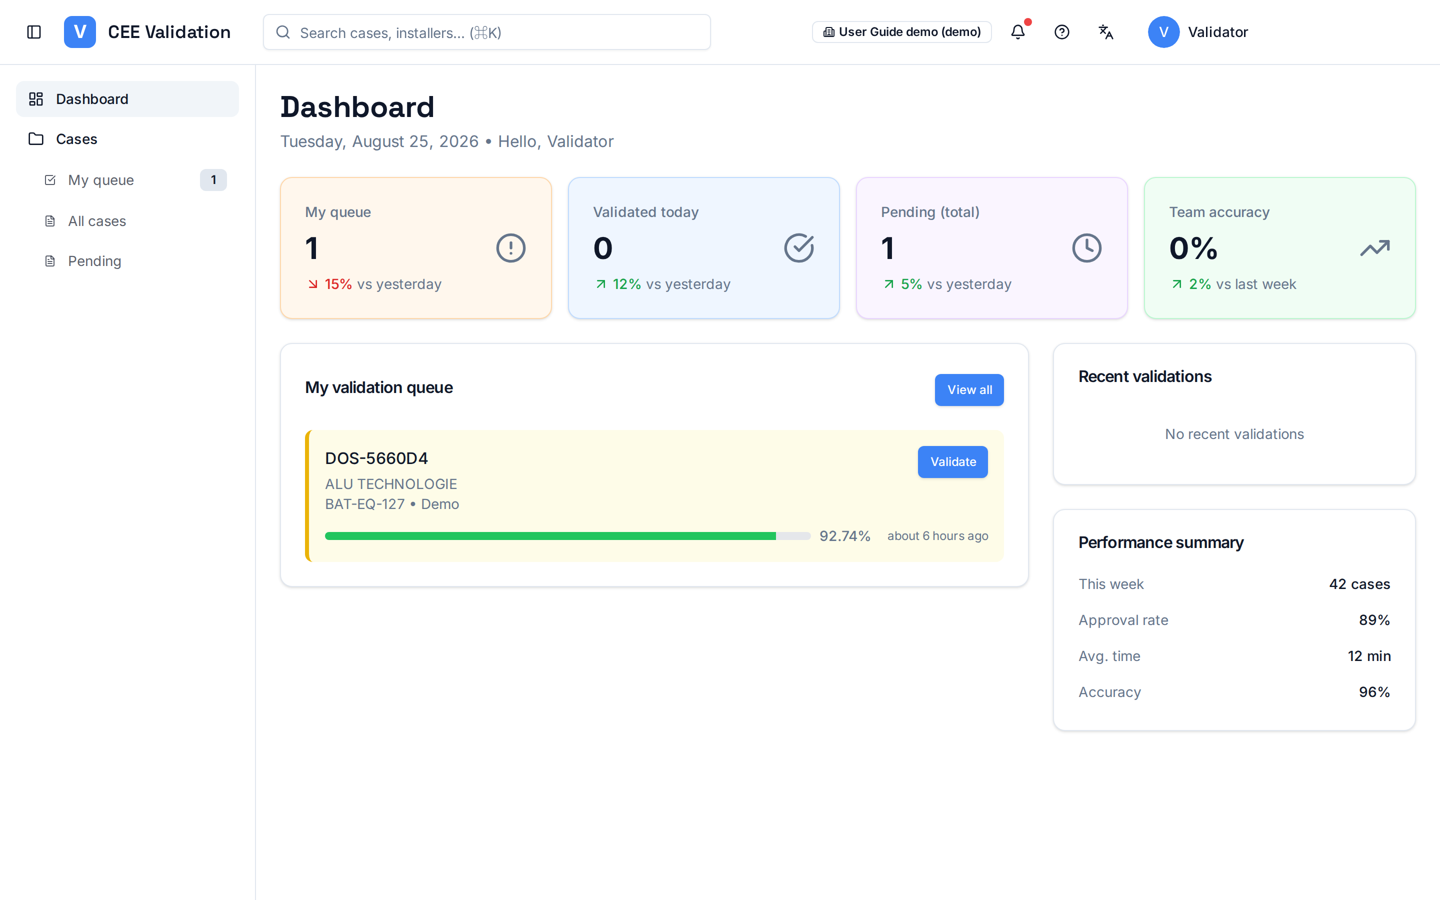This screenshot has width=1440, height=900.
Task: Click the Accuracy 96% value
Action: (1374, 692)
